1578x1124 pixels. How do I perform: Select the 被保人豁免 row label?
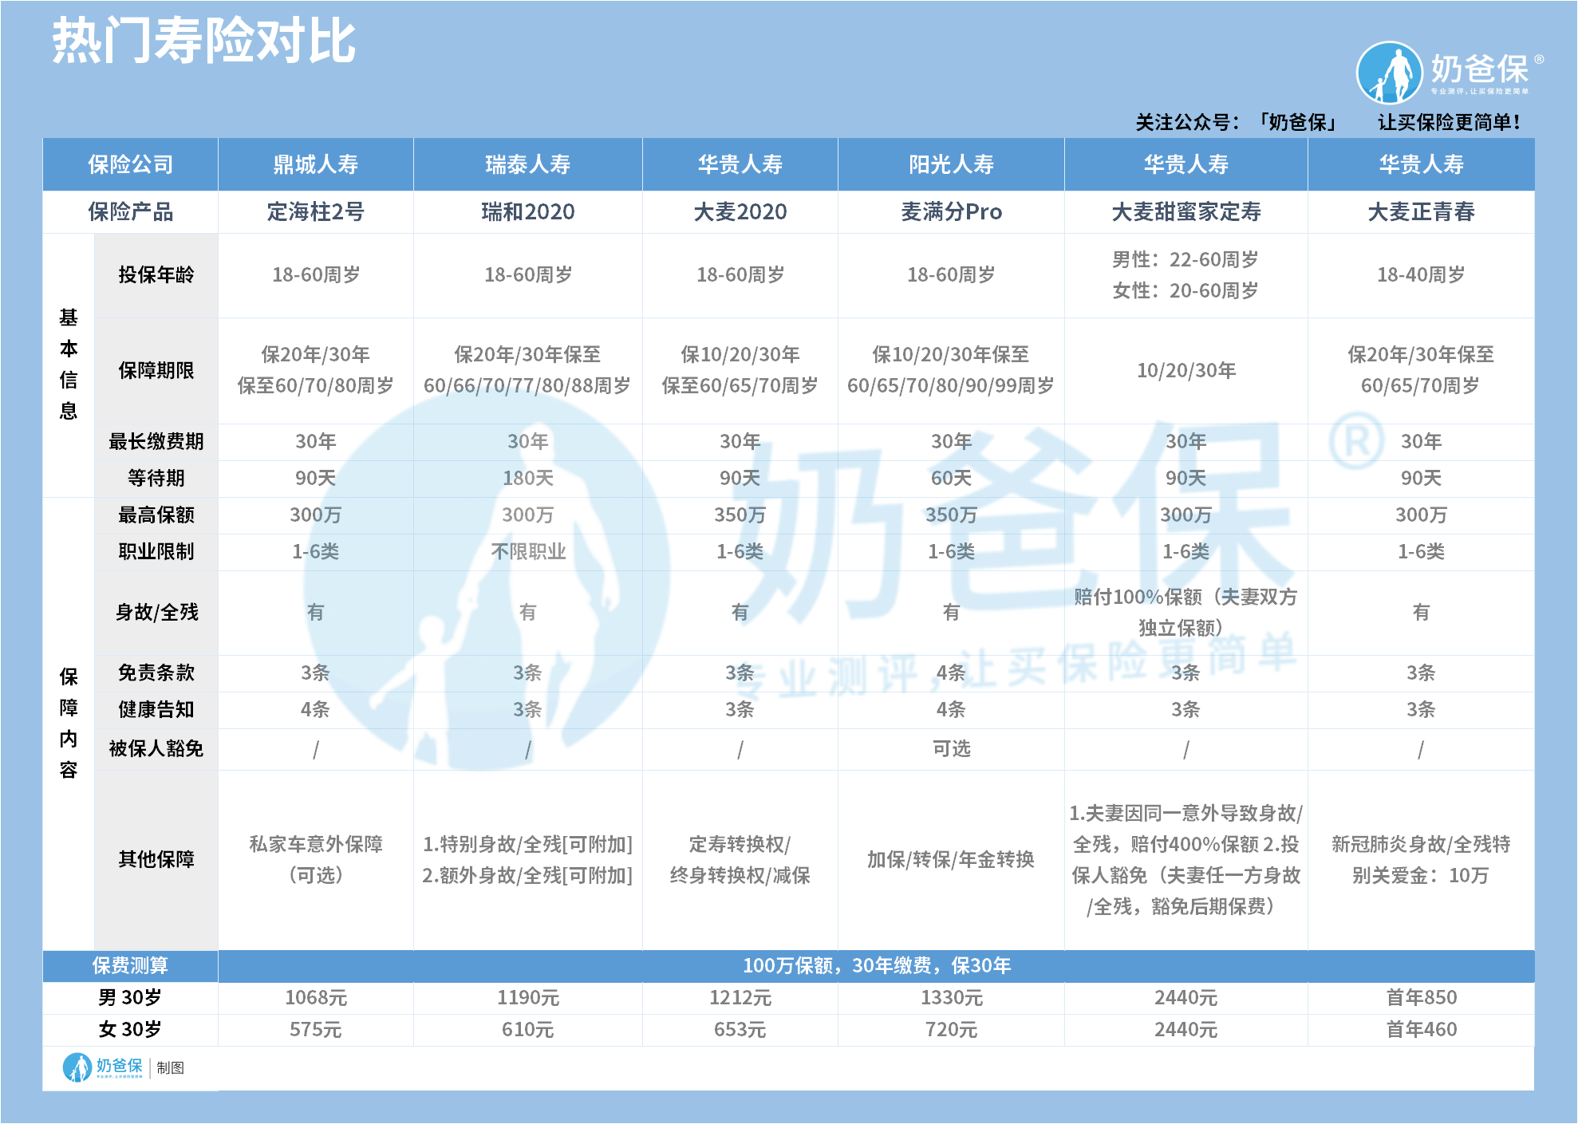pos(156,748)
